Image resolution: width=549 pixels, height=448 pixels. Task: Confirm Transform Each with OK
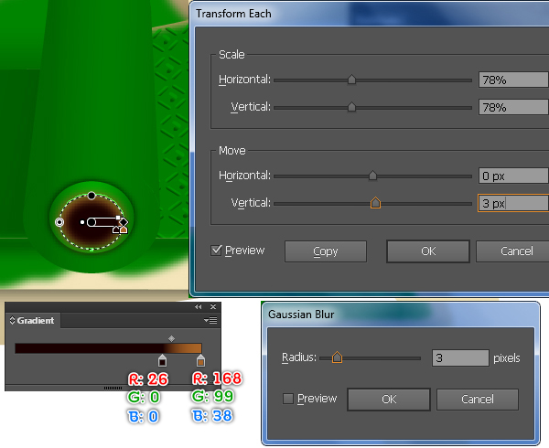428,251
